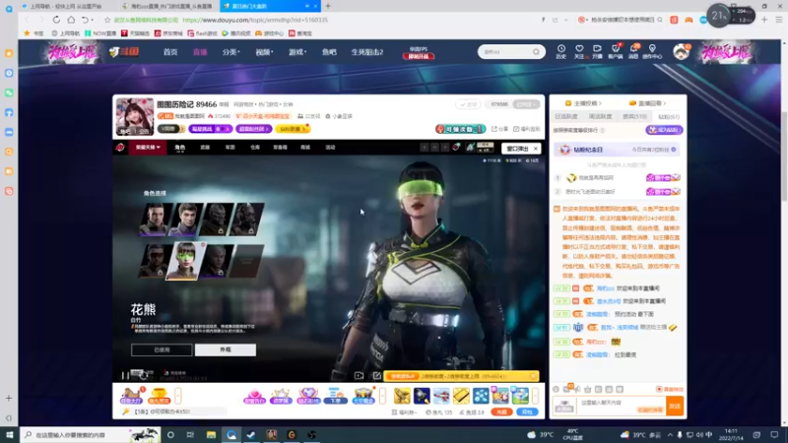The image size is (788, 443).
Task: Expand more gifts arrow at gift bar end
Action: tap(535, 396)
